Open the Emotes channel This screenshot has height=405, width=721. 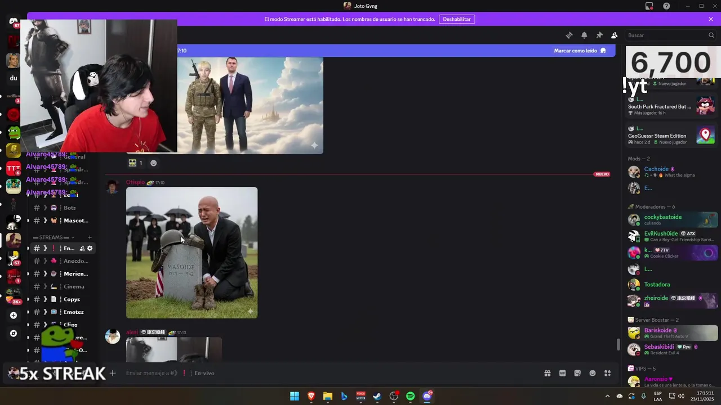coord(62,312)
